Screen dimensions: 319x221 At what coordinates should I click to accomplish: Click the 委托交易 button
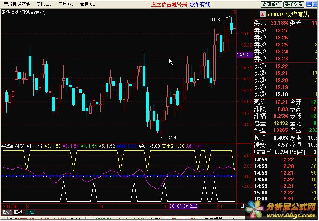coord(294,4)
